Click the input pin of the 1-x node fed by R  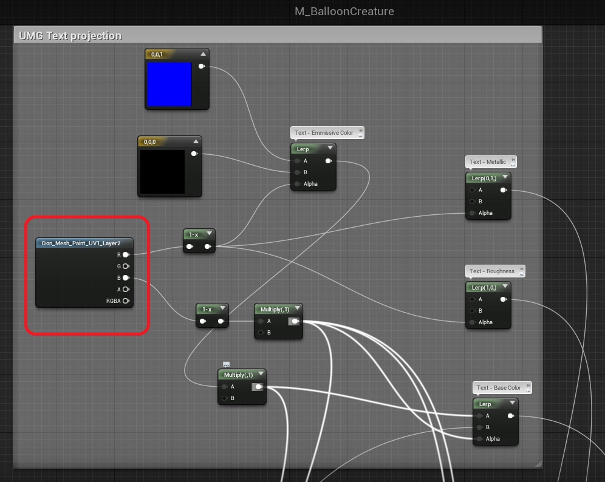pyautogui.click(x=190, y=246)
